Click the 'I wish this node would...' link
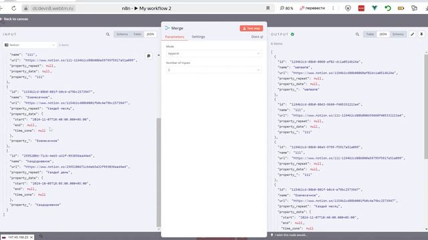Image resolution: width=428 pixels, height=240 pixels. (x=291, y=235)
